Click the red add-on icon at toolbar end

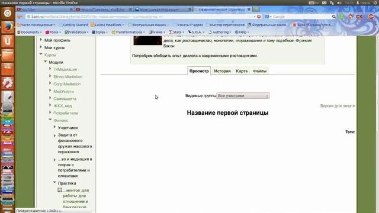(371, 17)
